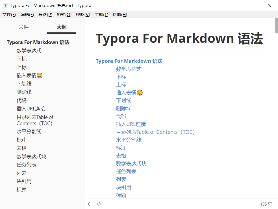Open the 帮助(H) menu

pyautogui.click(x=120, y=15)
